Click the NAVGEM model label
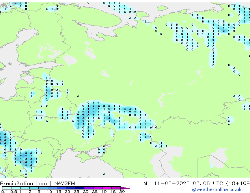The height and width of the screenshot is (193, 250). 65,184
